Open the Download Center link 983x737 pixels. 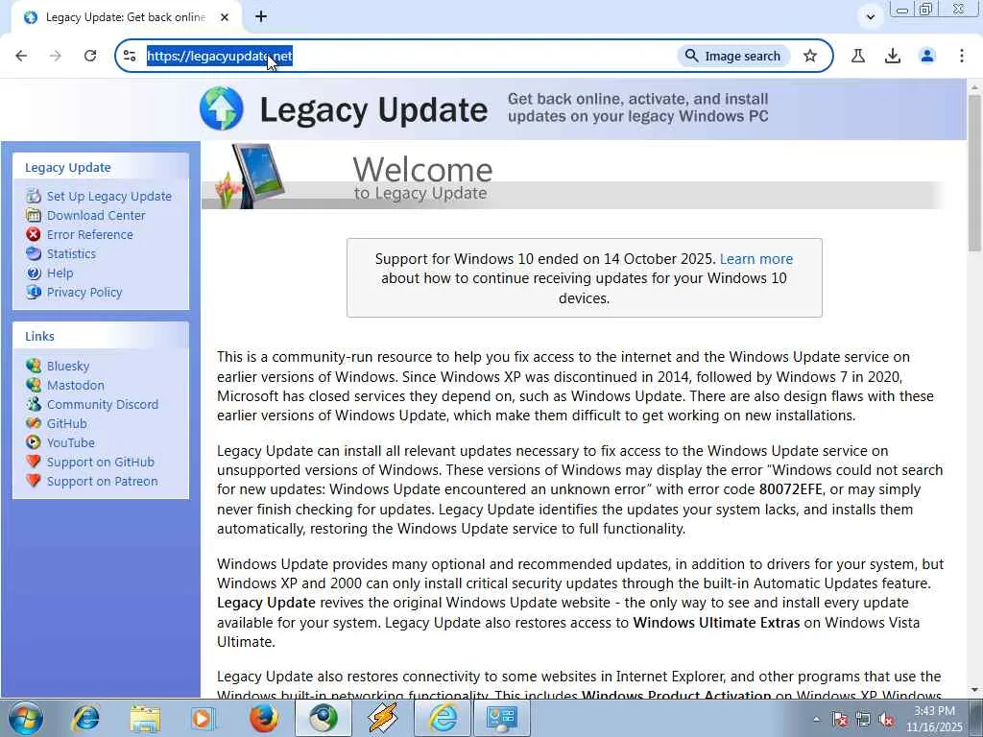pos(96,216)
